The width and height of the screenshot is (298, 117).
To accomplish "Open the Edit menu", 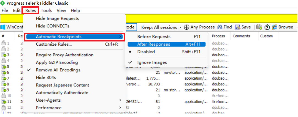I will click(x=17, y=10).
